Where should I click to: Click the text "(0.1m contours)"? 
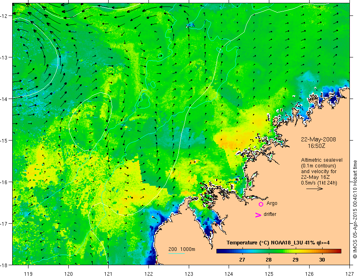(319, 166)
